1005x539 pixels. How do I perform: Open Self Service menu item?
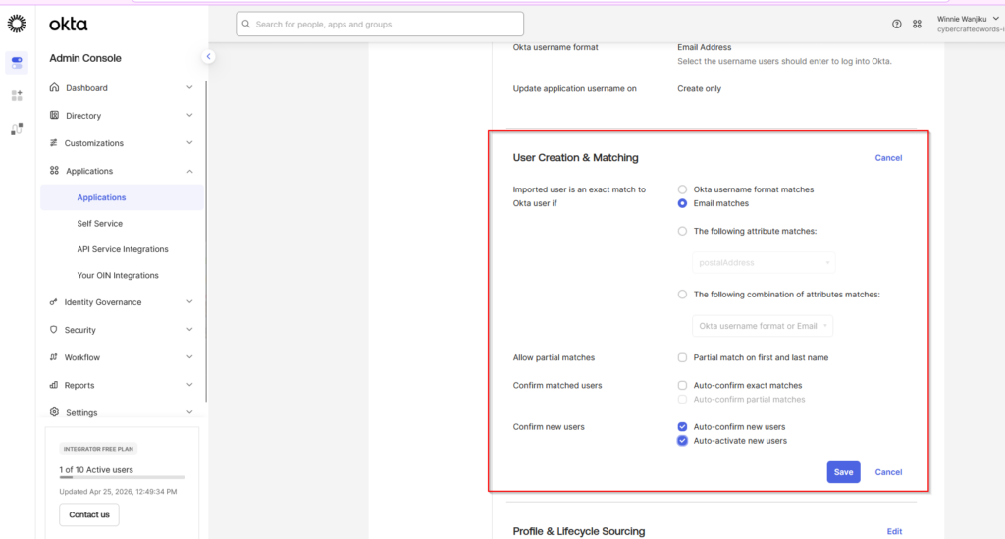99,223
